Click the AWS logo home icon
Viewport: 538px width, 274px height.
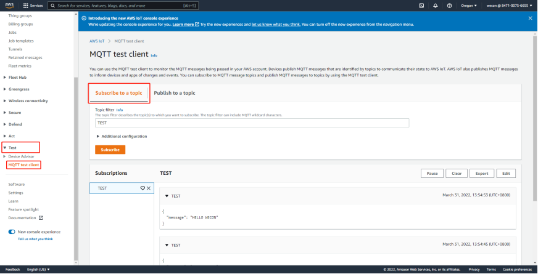9,5
